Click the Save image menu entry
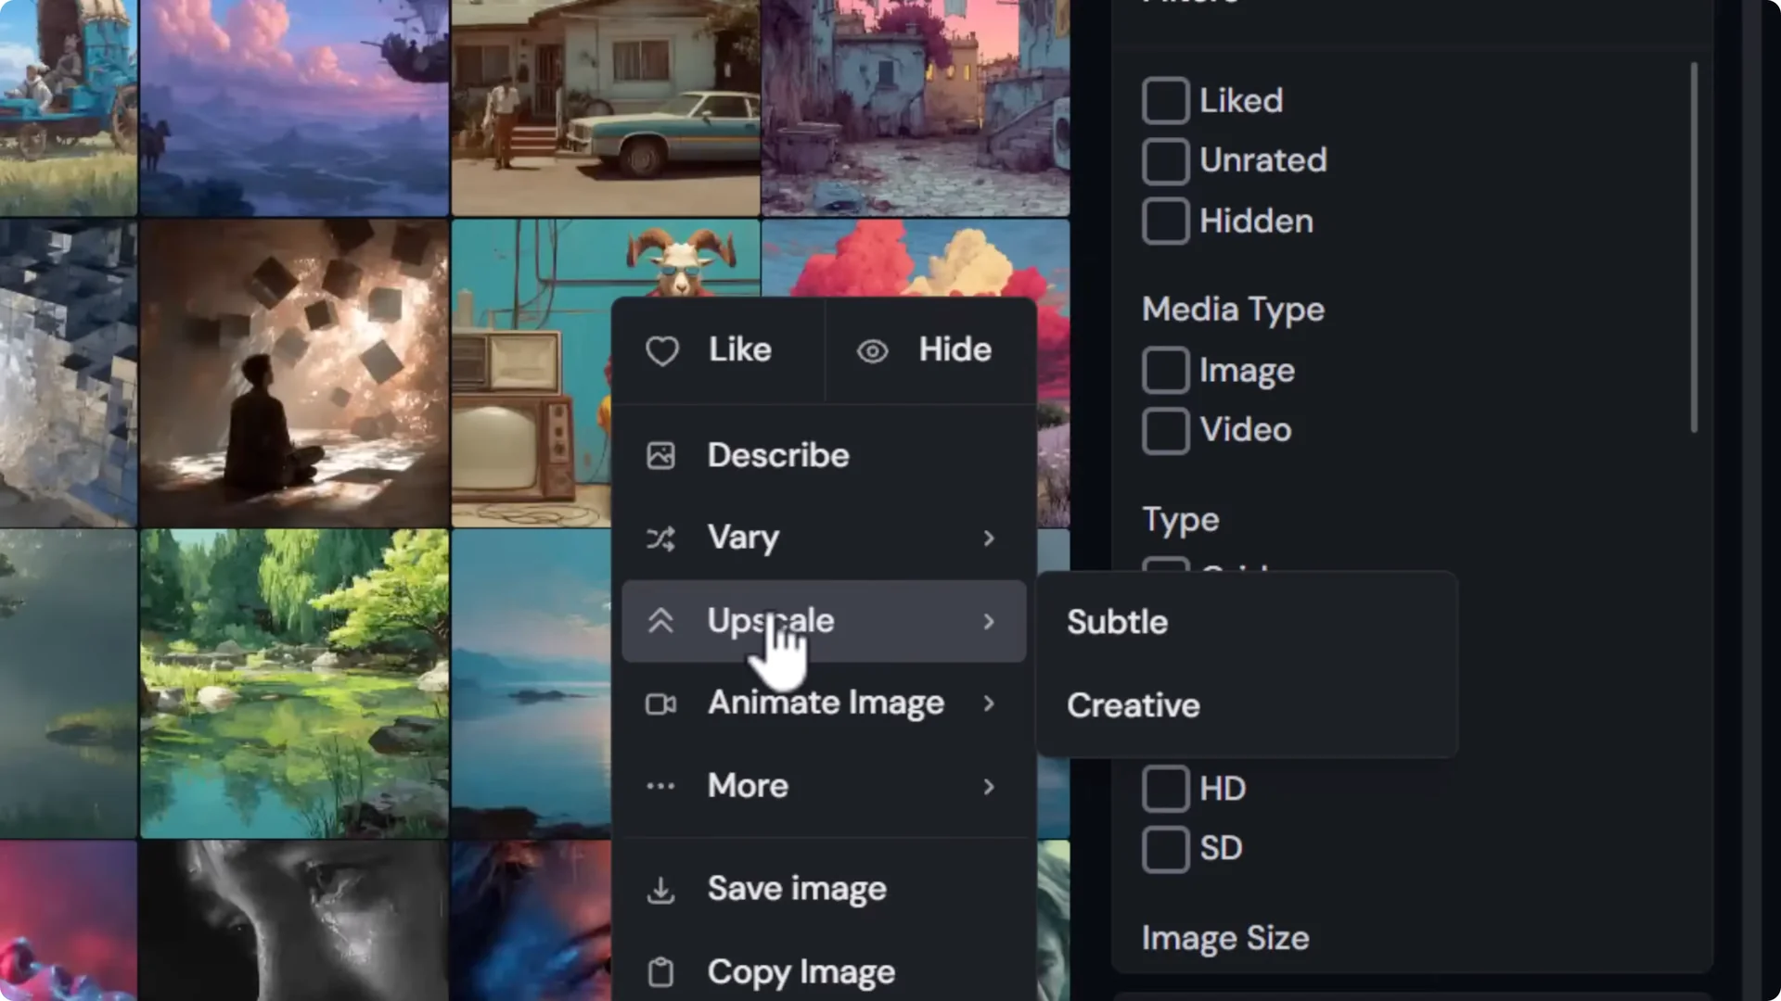Viewport: 1781px width, 1001px height. pyautogui.click(x=796, y=888)
